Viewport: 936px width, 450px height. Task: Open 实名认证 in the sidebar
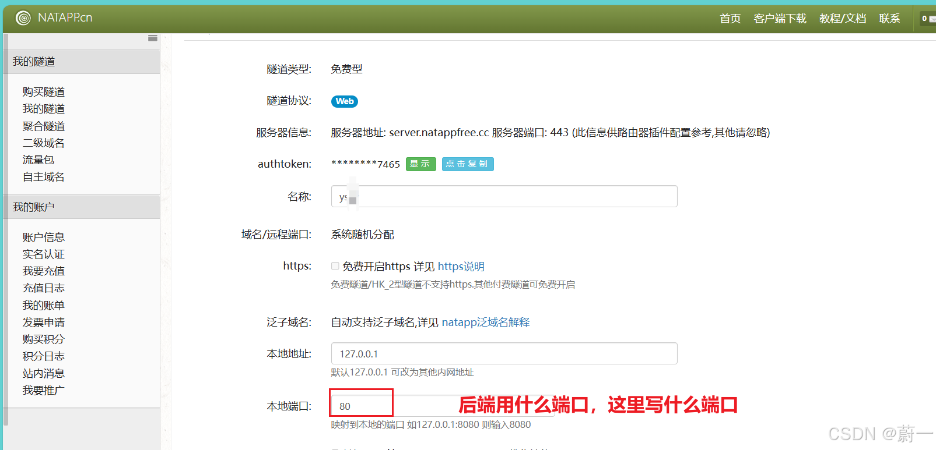(44, 254)
